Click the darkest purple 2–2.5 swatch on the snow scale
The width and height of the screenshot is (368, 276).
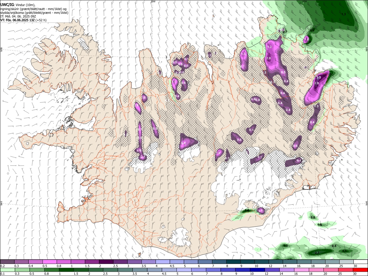106,262
